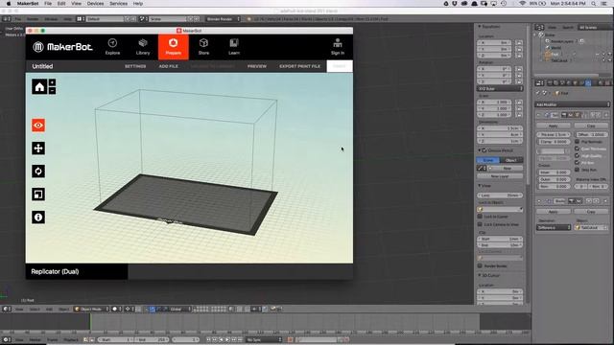614x345 pixels.
Task: Switch to the Prepare tab
Action: (x=174, y=47)
